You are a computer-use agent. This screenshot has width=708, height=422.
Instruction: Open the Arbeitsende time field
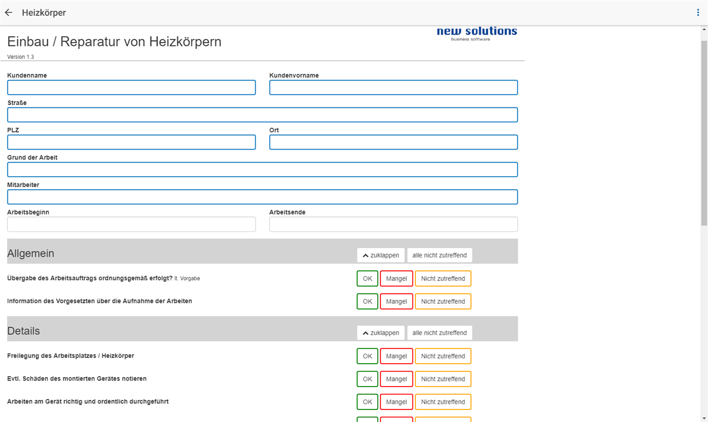[393, 225]
